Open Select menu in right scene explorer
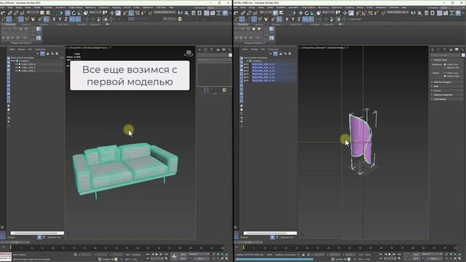Screen dimensions: 466x262 (x=245, y=49)
